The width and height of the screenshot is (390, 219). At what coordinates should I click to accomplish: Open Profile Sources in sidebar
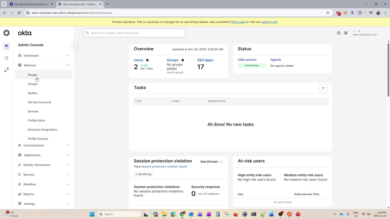point(38,139)
